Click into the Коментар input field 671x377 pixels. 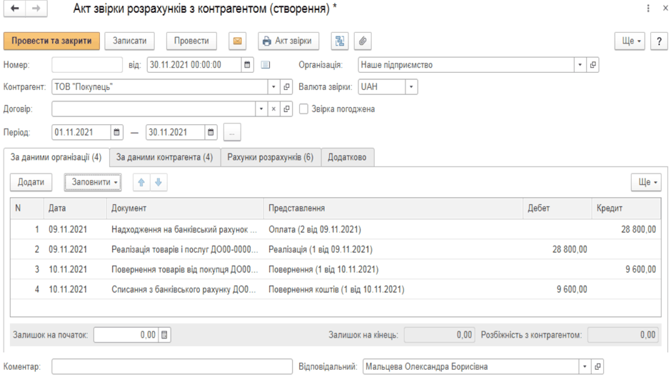click(172, 367)
